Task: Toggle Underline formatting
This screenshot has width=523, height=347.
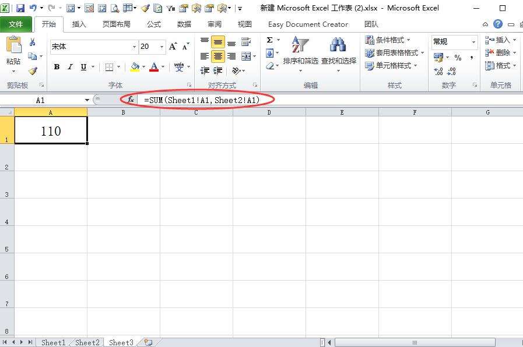Action: 83,67
